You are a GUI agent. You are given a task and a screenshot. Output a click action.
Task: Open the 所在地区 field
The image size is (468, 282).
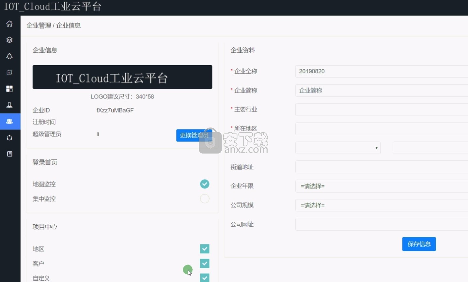(x=382, y=129)
